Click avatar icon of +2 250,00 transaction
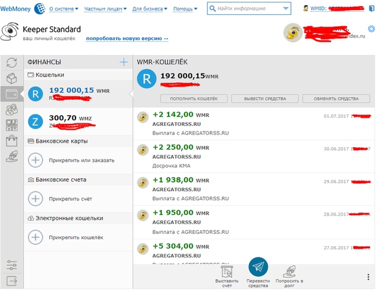Image resolution: width=377 pixels, height=291 pixels. [x=143, y=150]
